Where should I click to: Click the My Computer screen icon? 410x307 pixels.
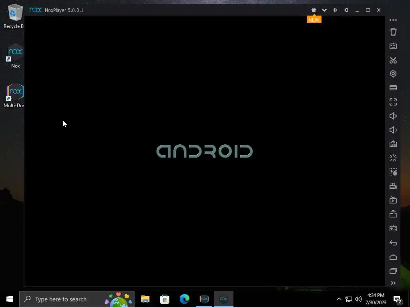point(393,88)
